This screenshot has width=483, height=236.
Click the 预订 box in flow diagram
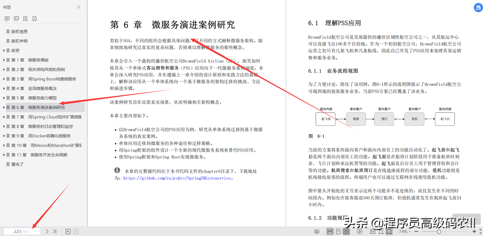pos(384,119)
